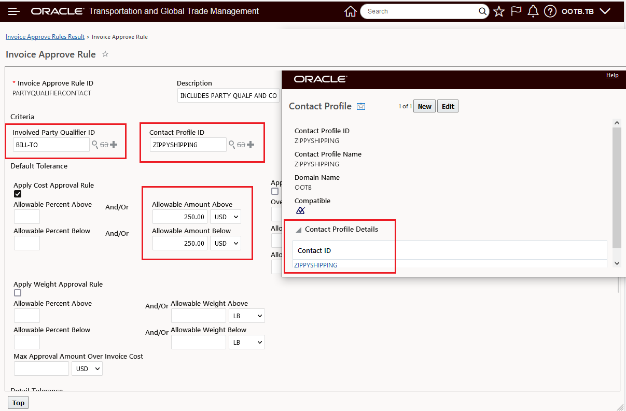The width and height of the screenshot is (626, 411).
Task: Open the flag icon in header
Action: [516, 11]
